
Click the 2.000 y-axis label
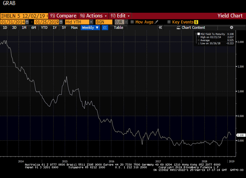(241, 42)
